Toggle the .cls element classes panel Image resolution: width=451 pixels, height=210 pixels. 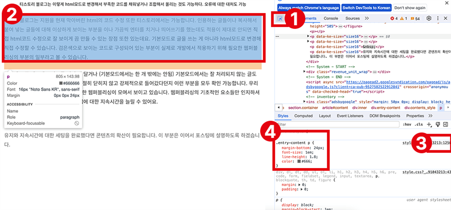[419, 124]
